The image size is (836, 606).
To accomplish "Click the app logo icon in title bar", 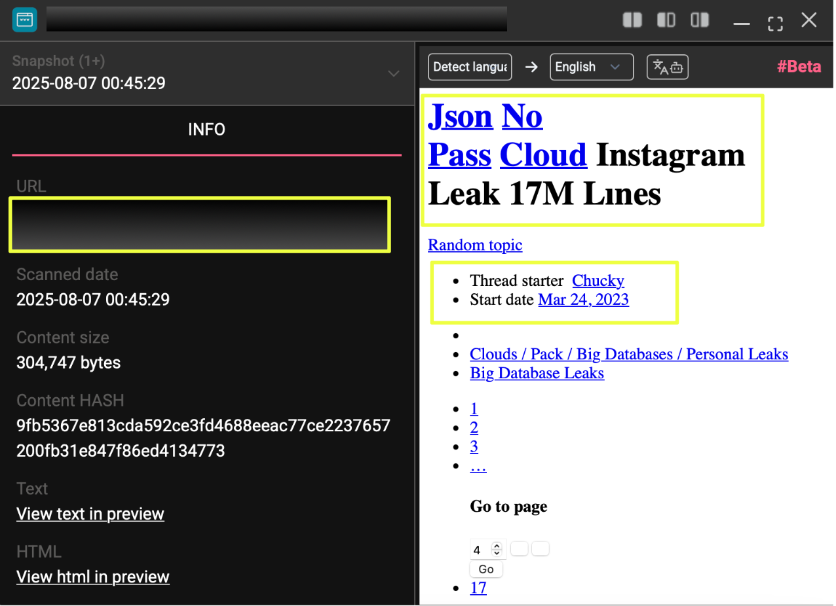I will click(x=24, y=20).
